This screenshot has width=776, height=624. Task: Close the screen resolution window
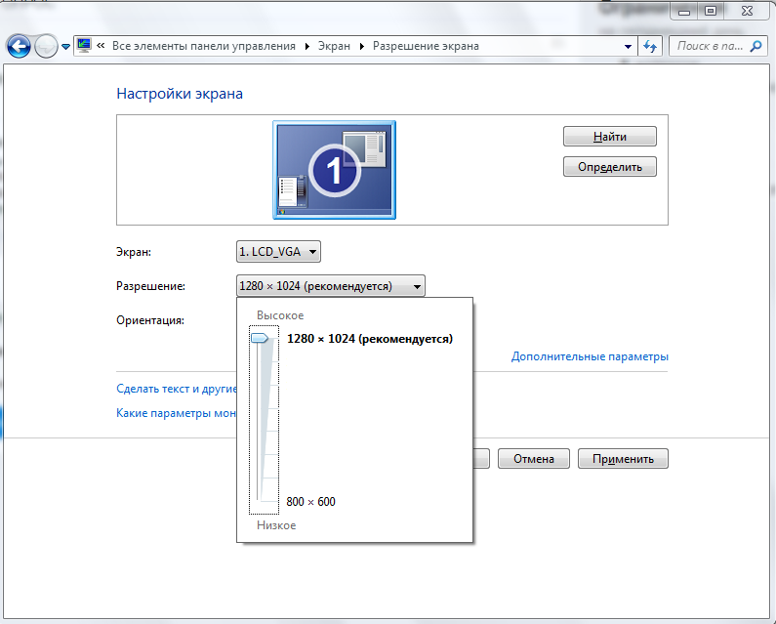748,11
